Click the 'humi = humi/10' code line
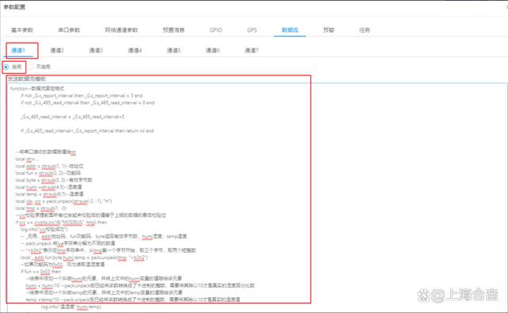The image size is (508, 313). point(140,286)
